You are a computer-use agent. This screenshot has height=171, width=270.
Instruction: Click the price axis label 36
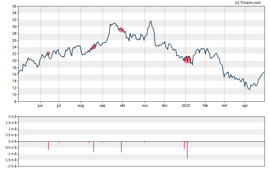(14, 6)
